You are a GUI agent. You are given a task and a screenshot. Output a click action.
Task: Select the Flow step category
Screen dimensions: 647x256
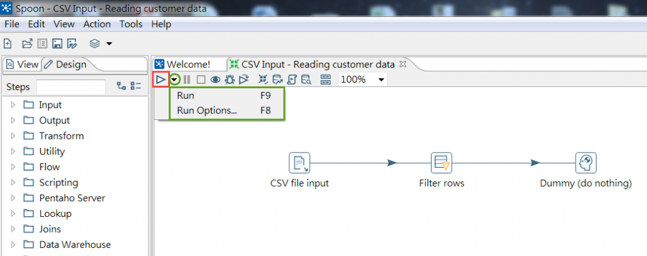tap(49, 167)
